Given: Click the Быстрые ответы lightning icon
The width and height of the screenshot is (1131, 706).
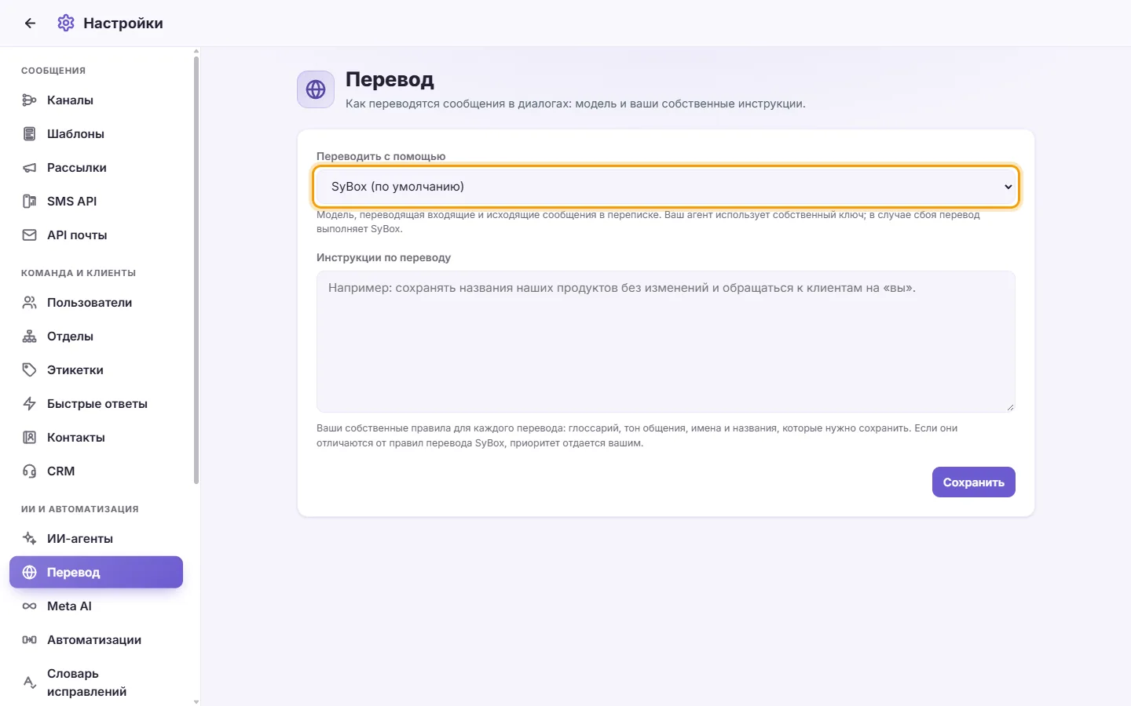Looking at the screenshot, I should (x=30, y=404).
